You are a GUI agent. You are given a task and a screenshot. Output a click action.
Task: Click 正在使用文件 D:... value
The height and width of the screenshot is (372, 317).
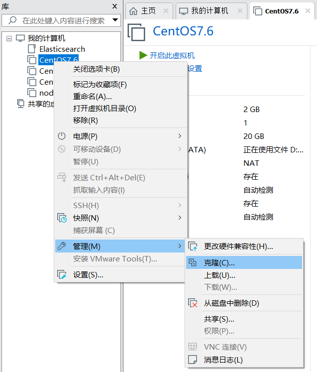pyautogui.click(x=273, y=150)
